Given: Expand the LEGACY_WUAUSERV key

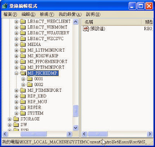Looking at the screenshot, I should click(x=16, y=33).
